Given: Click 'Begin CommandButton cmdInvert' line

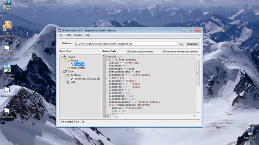Looking at the screenshot, I should [x=129, y=105].
